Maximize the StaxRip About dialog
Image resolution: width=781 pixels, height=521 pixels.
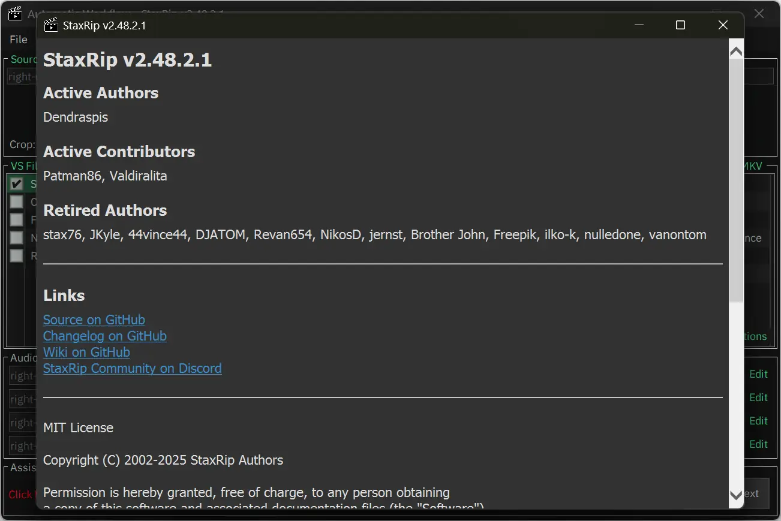(680, 25)
